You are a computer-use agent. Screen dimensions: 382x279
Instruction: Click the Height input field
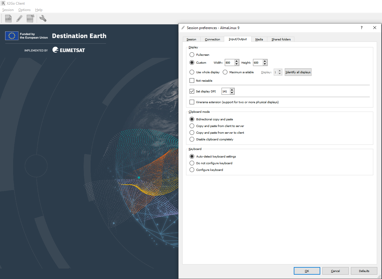tap(258, 62)
